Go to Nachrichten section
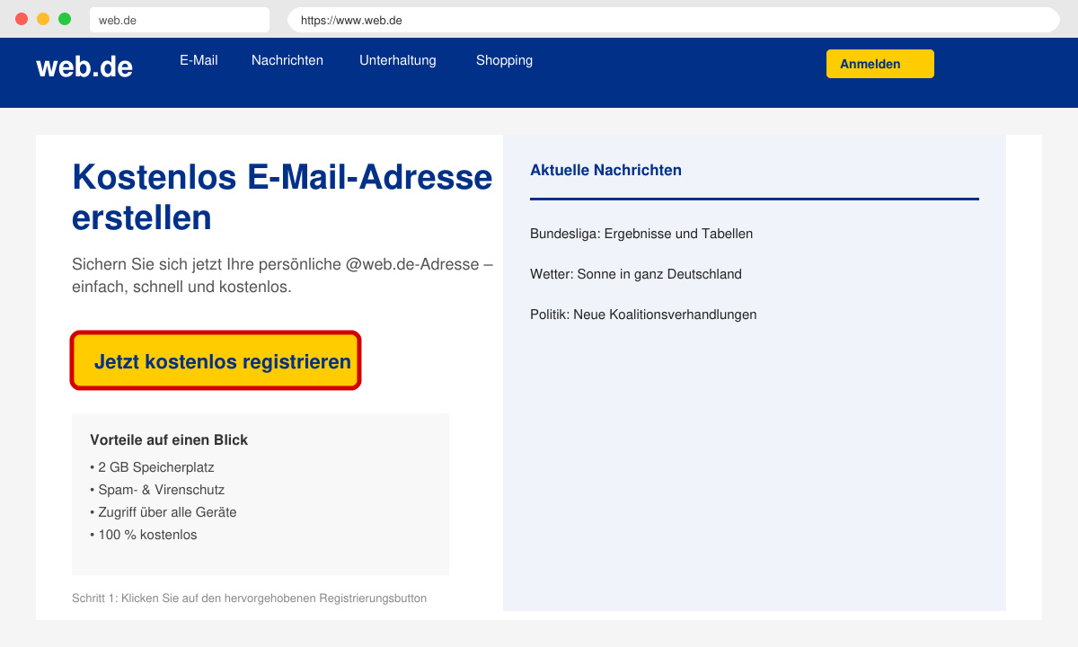This screenshot has width=1078, height=647. click(287, 60)
